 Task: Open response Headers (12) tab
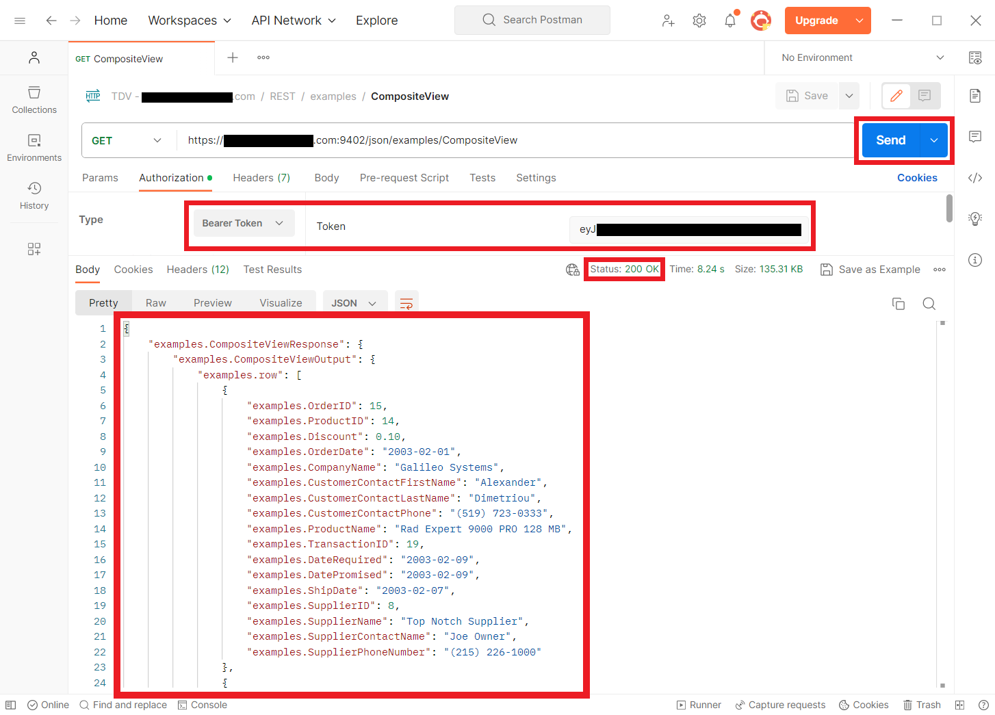point(198,270)
